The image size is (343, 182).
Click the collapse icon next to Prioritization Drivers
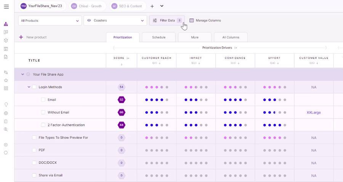tap(236, 48)
